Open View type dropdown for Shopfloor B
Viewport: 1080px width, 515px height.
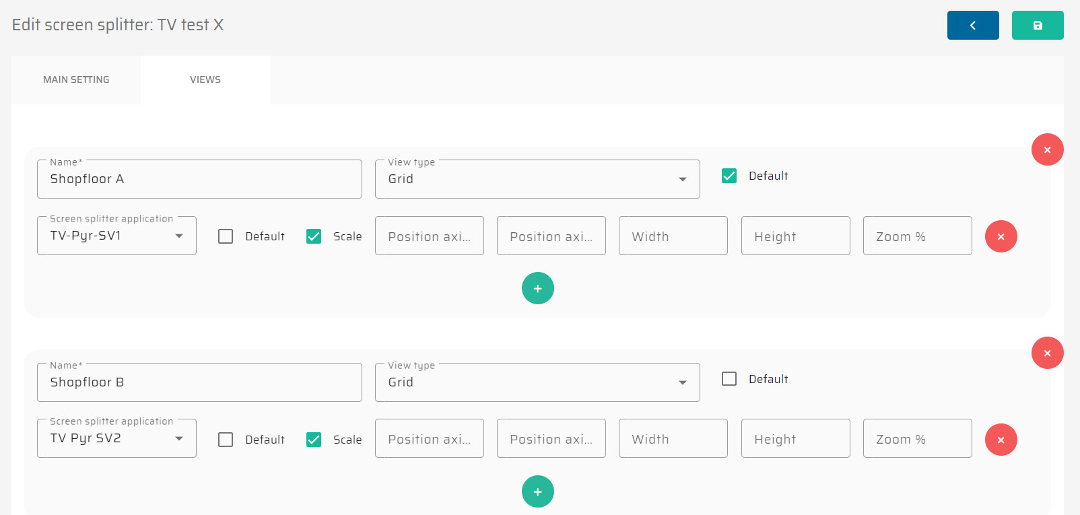[537, 382]
